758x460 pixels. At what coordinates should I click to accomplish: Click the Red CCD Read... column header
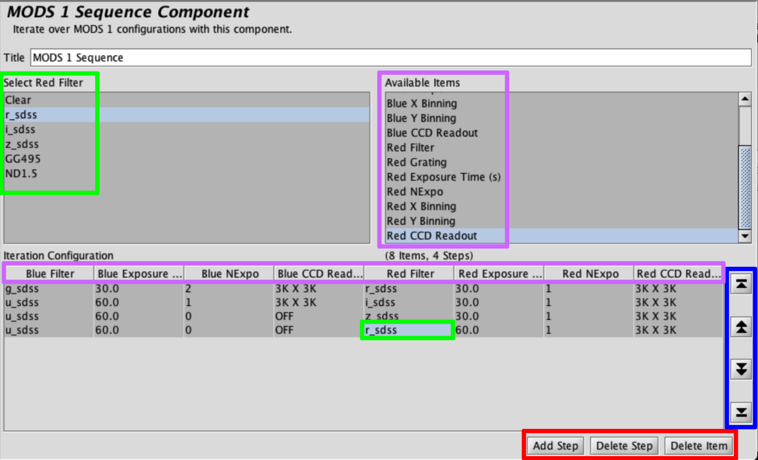pos(679,274)
